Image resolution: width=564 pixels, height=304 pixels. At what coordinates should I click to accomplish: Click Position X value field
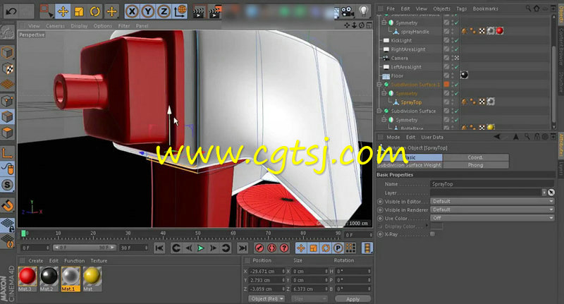[x=266, y=272]
